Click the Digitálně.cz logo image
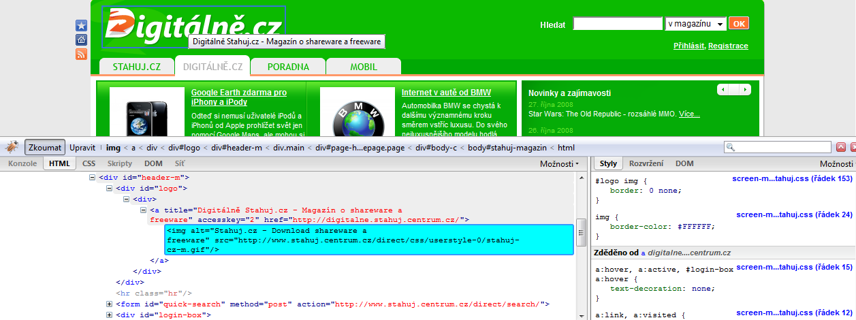856x320 pixels. click(193, 27)
